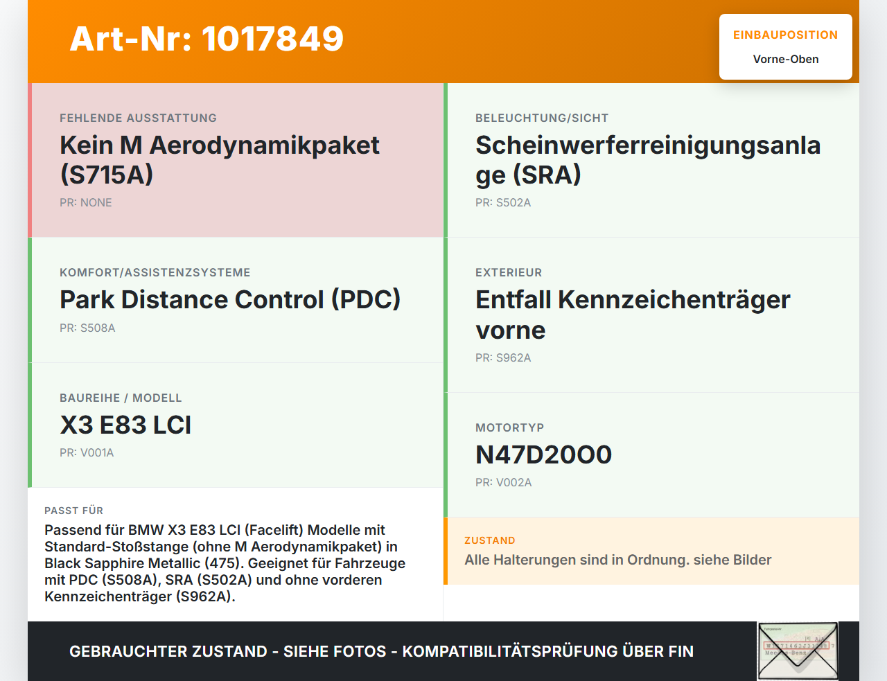Click the Art-Nr 1017849 heading

[x=207, y=39]
